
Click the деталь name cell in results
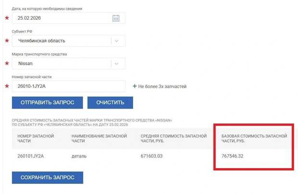point(79,157)
